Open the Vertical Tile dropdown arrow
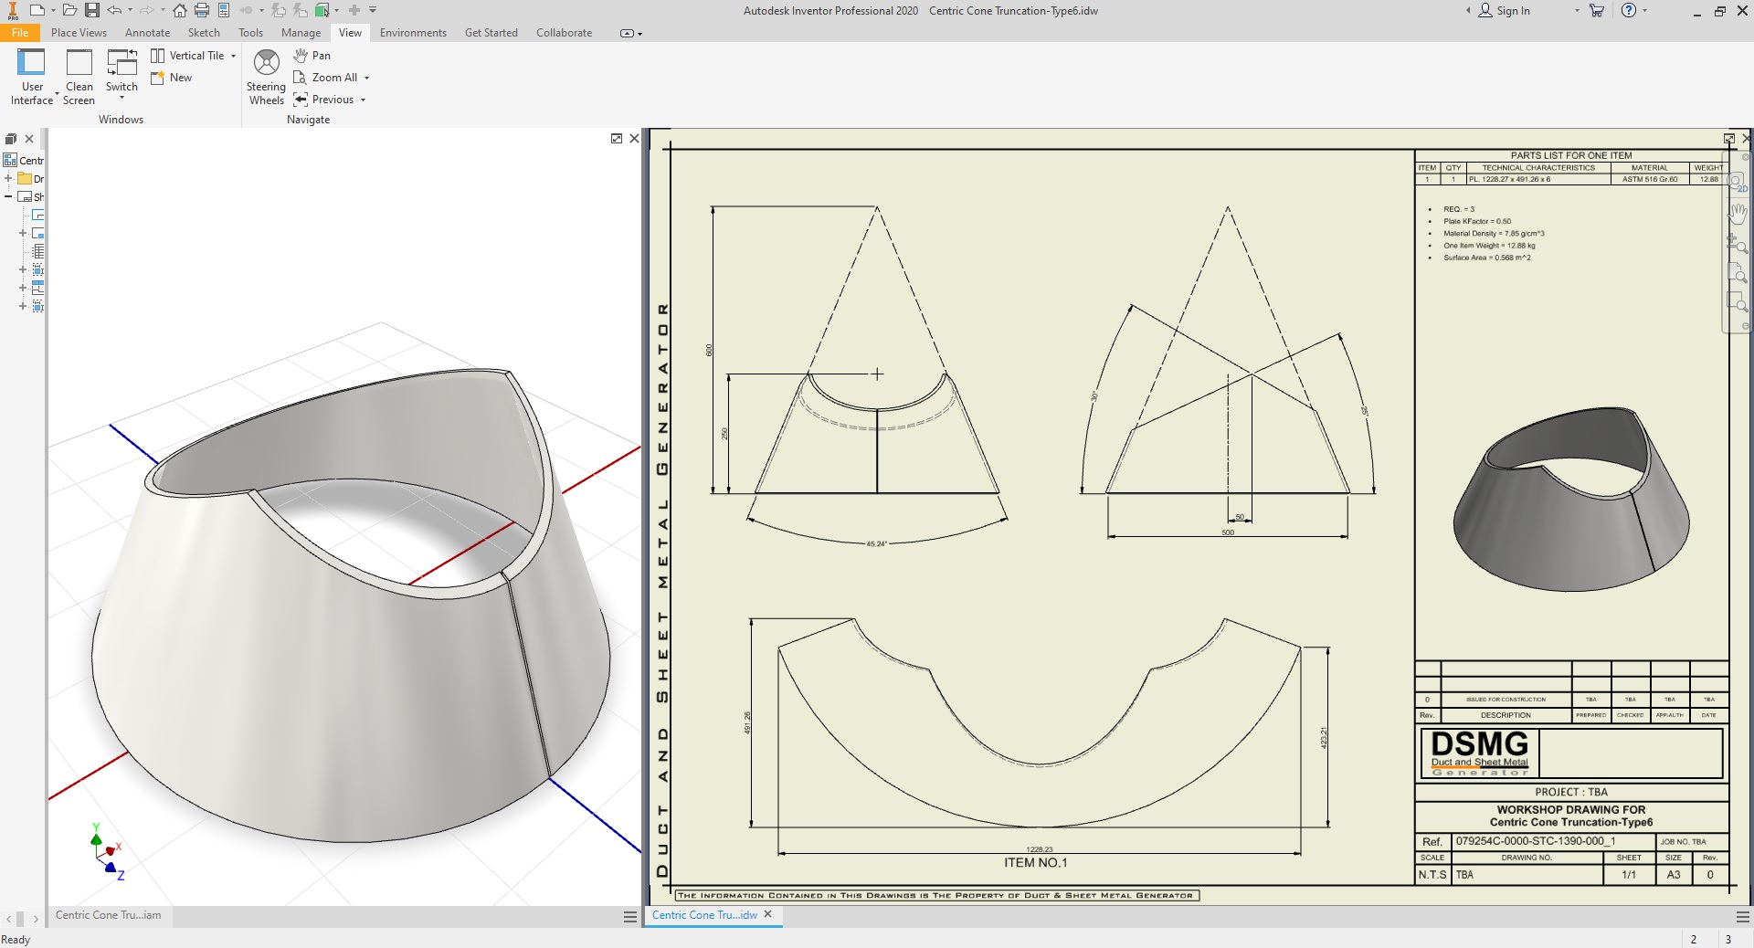 [234, 56]
